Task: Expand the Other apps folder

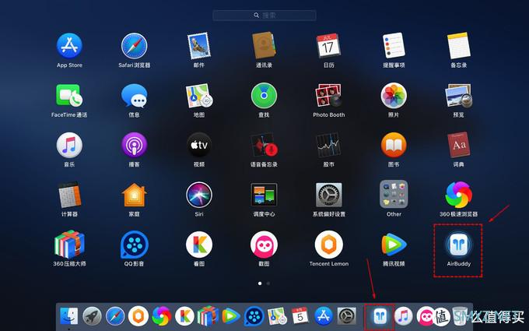Action: (394, 194)
